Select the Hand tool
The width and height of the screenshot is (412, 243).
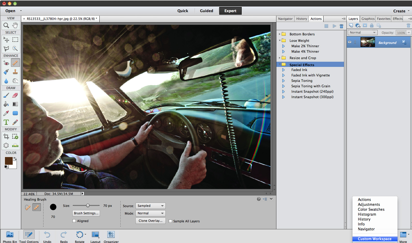[15, 25]
